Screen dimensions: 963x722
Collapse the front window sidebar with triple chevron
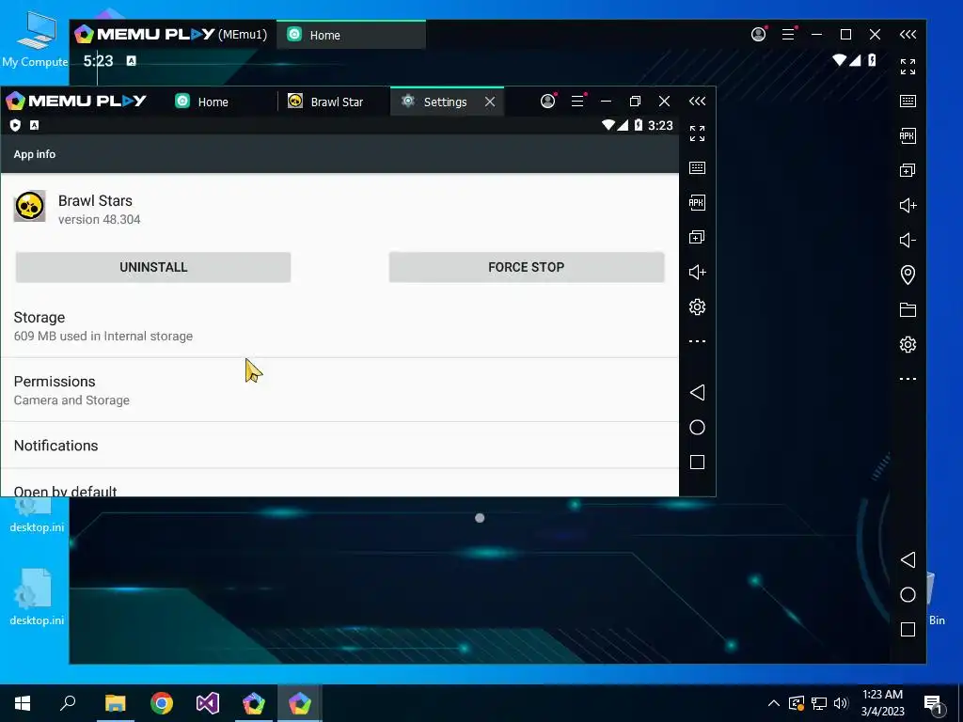tap(697, 101)
